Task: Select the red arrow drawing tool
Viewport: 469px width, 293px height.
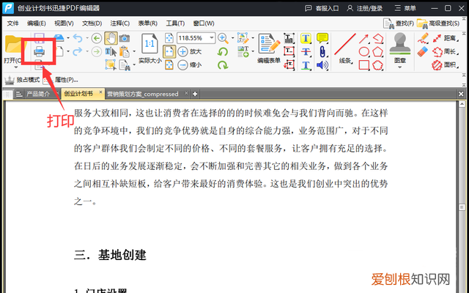Action: tap(363, 39)
